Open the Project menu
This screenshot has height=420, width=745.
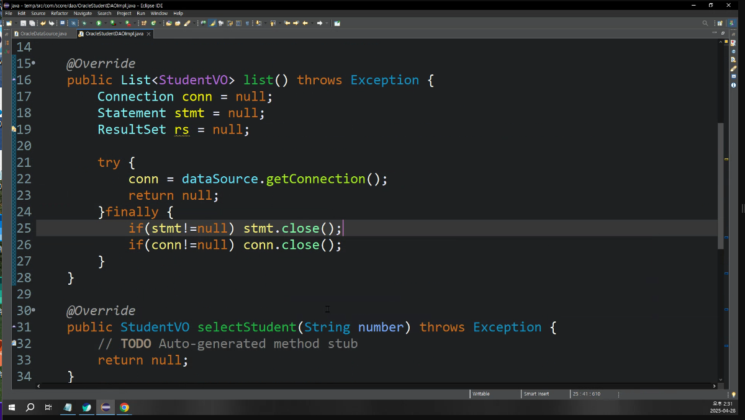(x=124, y=13)
